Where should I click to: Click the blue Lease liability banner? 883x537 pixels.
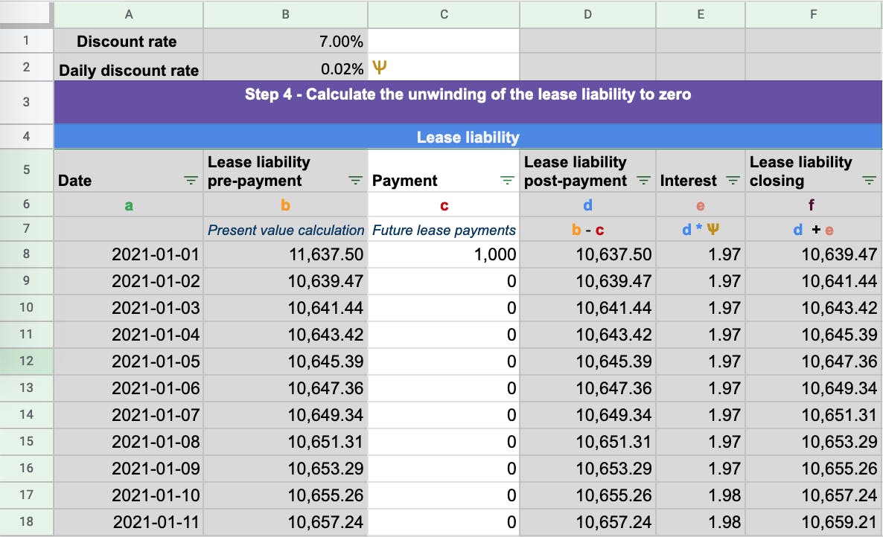click(468, 137)
